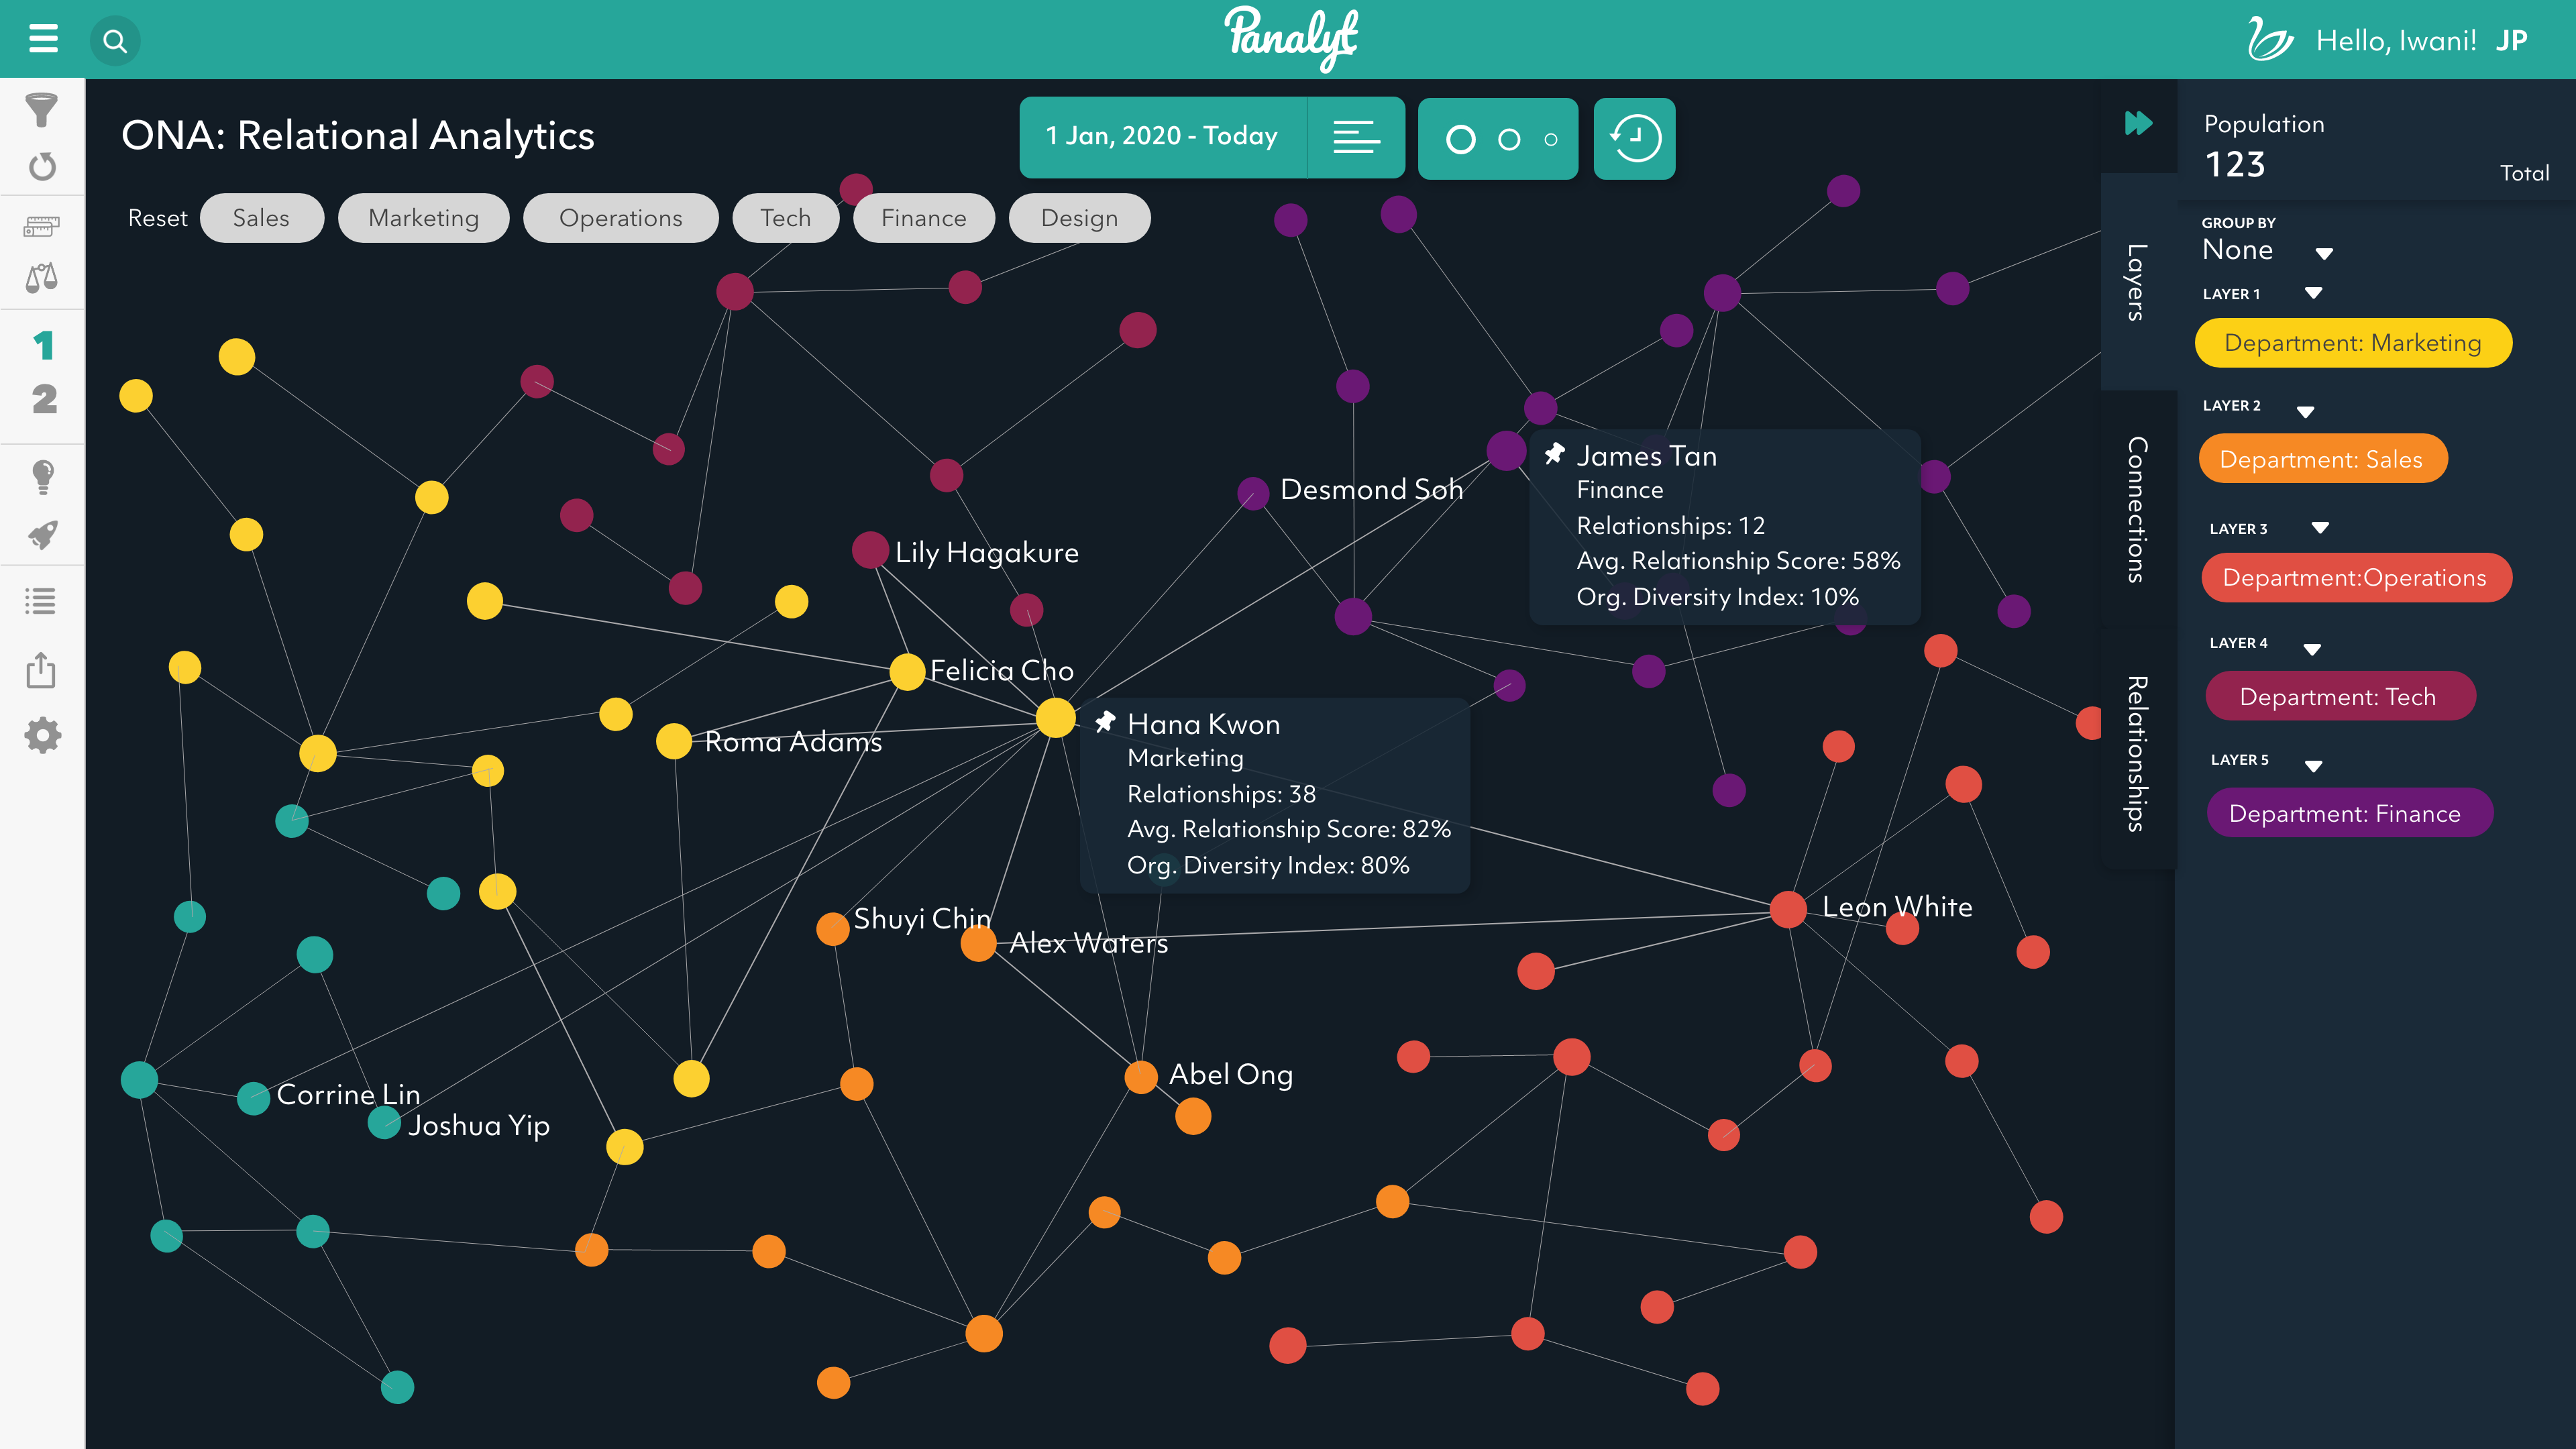The height and width of the screenshot is (1449, 2576).
Task: Select the Marketing department filter tab
Action: pos(423,217)
